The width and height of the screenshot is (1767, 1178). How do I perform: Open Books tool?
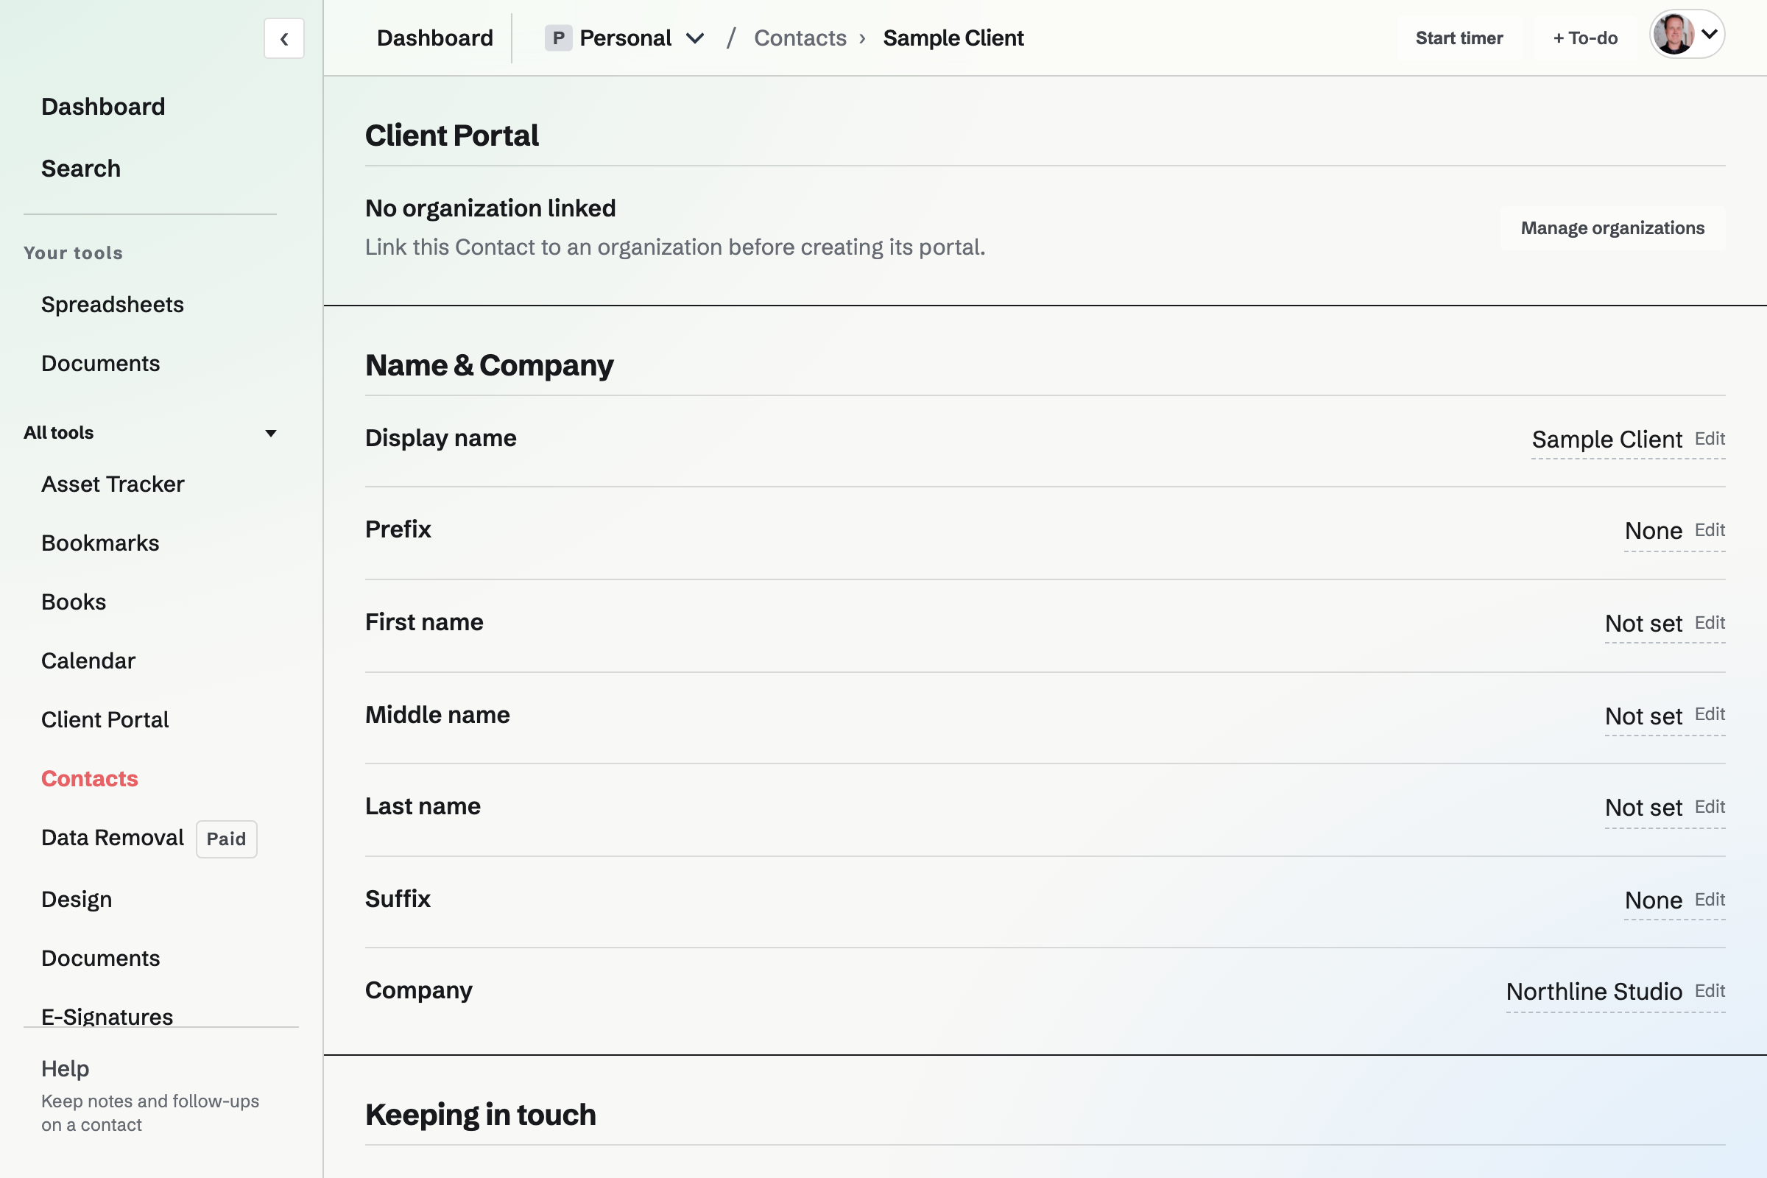[x=74, y=602]
